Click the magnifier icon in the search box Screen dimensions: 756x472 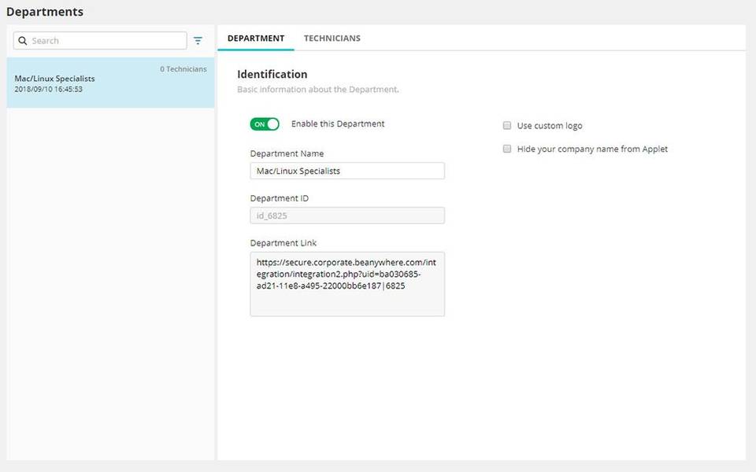[21, 40]
